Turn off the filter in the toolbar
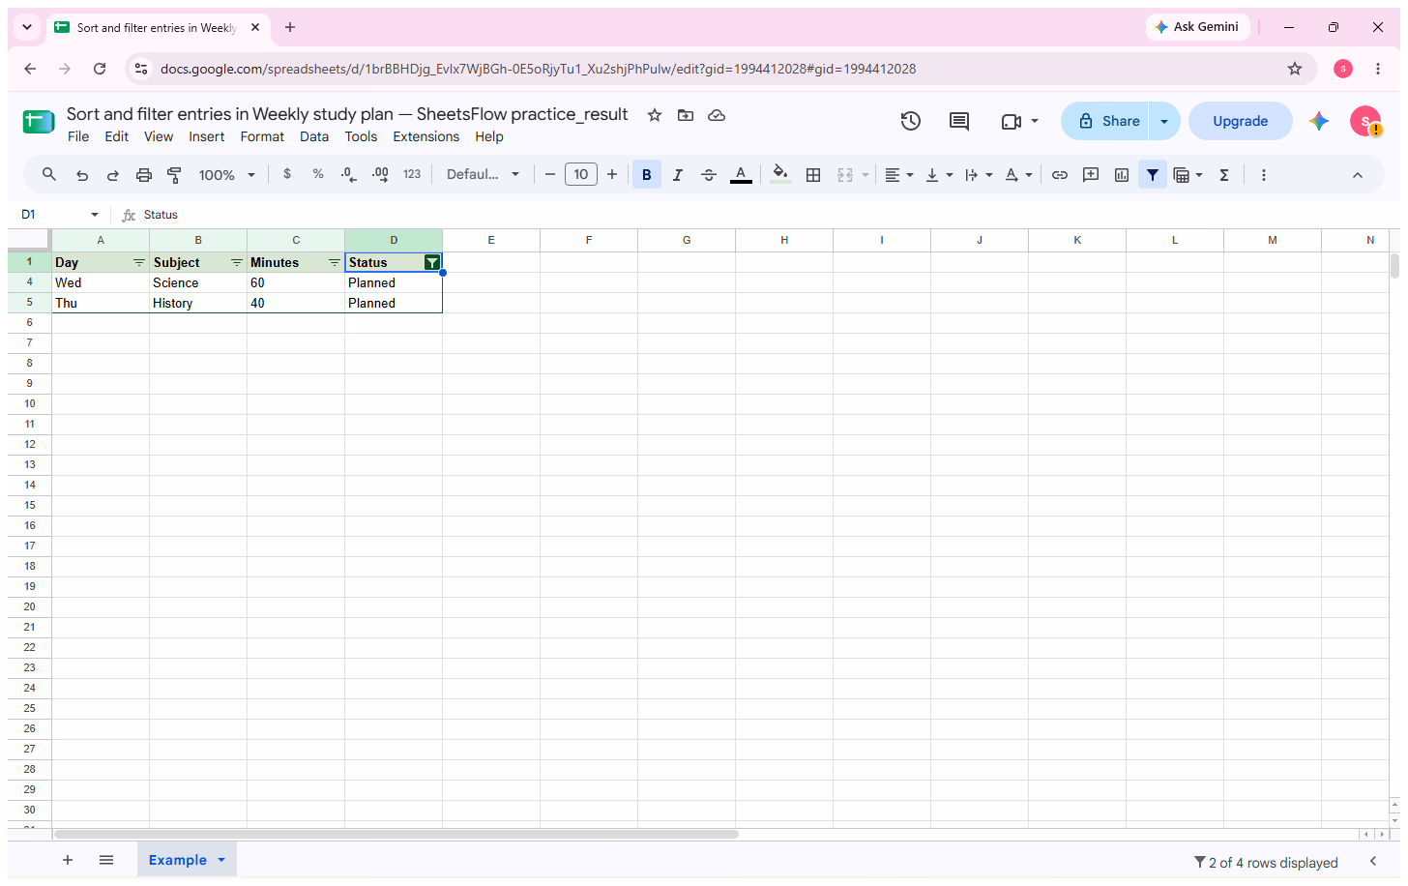This screenshot has width=1408, height=886. pos(1153,175)
